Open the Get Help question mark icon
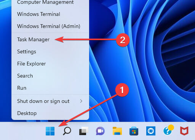Viewport: 195px width, 140px height. click(168, 130)
